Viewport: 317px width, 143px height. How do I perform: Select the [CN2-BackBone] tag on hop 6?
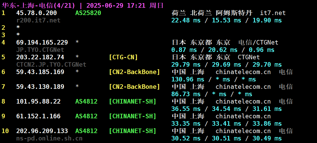click(x=134, y=72)
